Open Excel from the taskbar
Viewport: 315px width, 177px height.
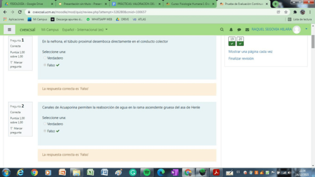pos(91,173)
